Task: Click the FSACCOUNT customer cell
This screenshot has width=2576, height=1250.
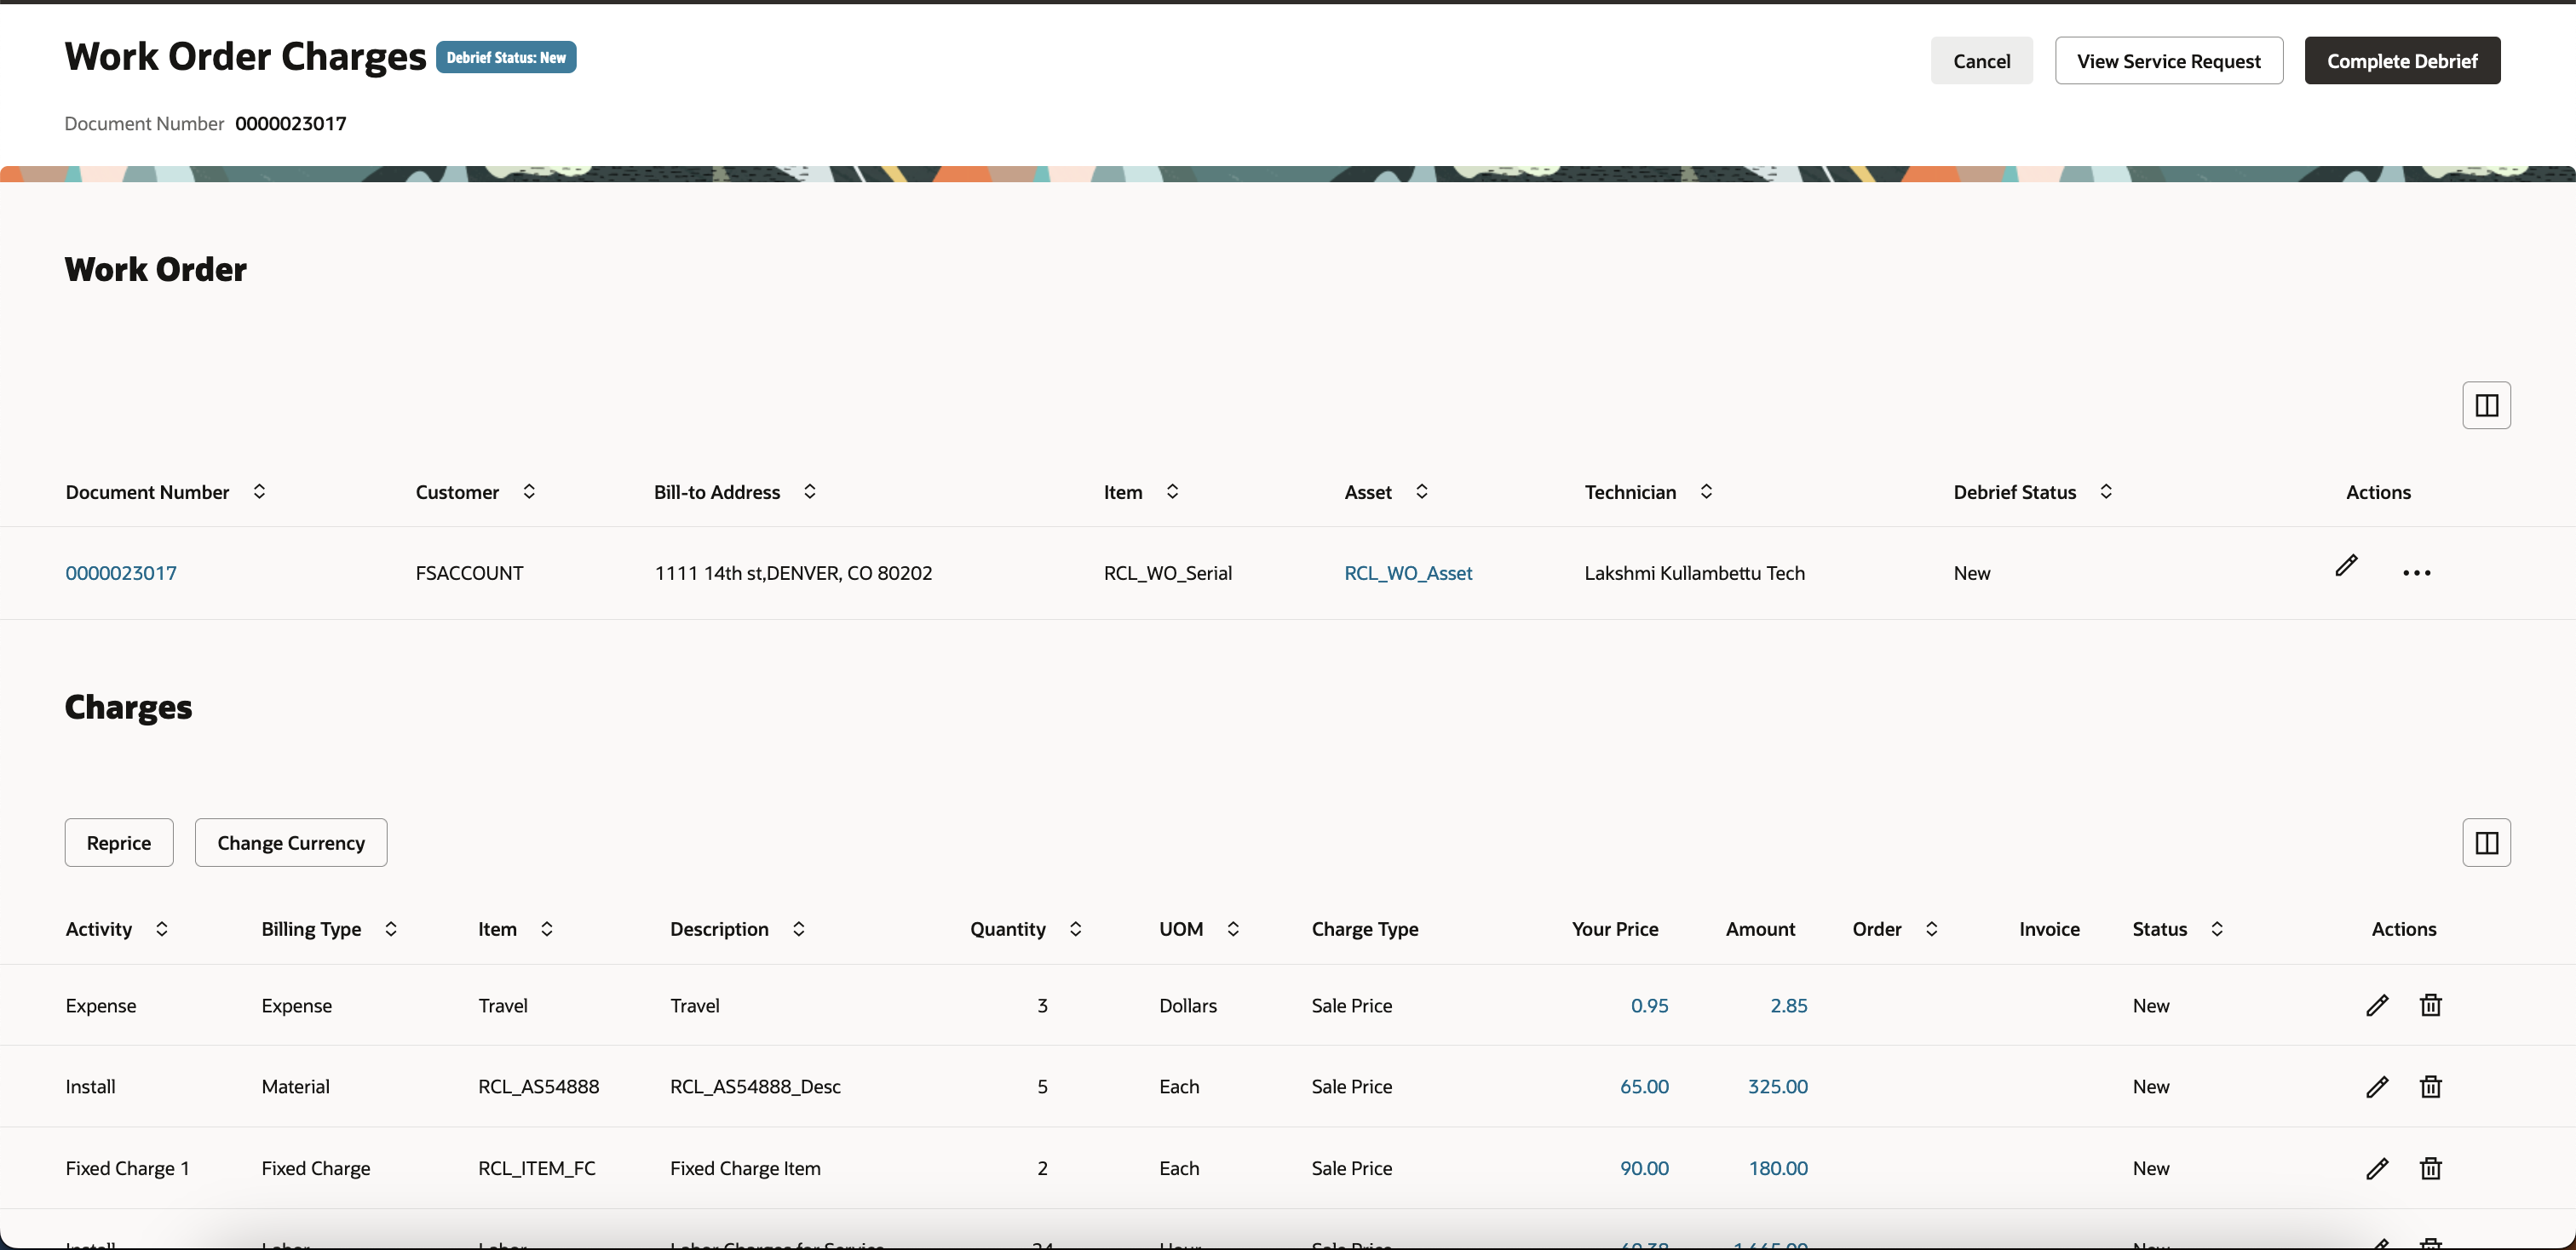Action: [x=469, y=574]
